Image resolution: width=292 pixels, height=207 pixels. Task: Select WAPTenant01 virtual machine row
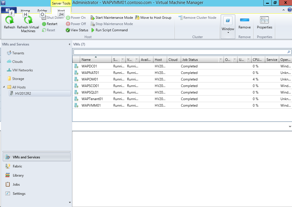pos(182,99)
